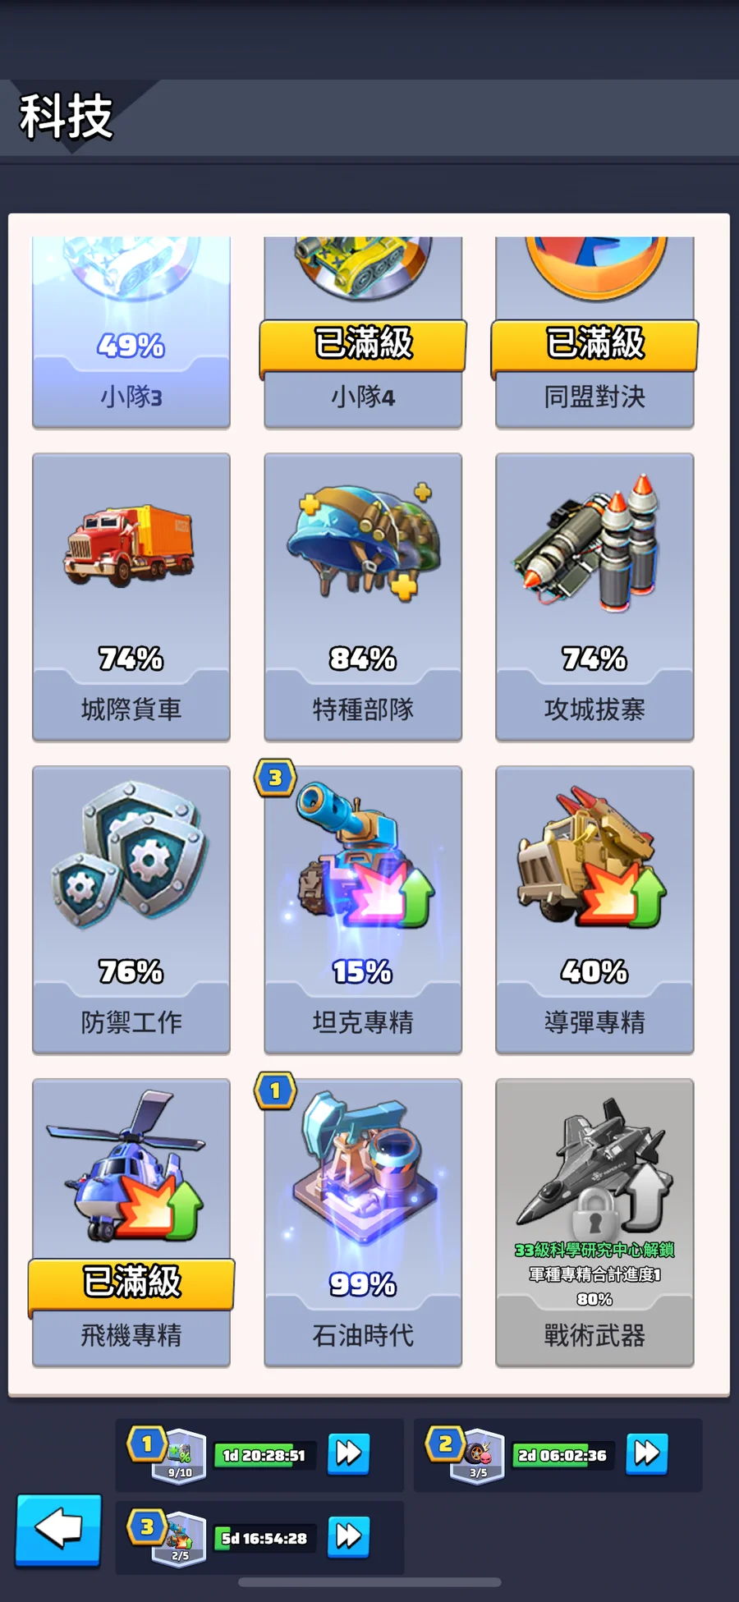Open the 坦克專精 tank research card

click(x=363, y=910)
